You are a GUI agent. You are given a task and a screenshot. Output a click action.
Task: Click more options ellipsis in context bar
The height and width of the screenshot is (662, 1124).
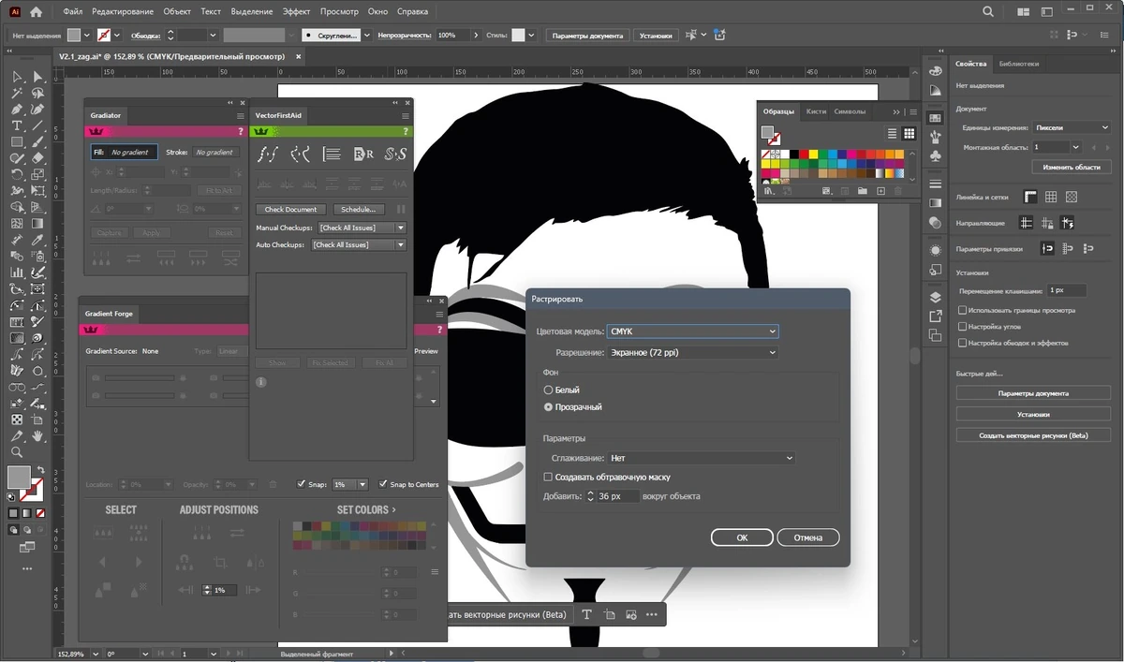tap(652, 615)
